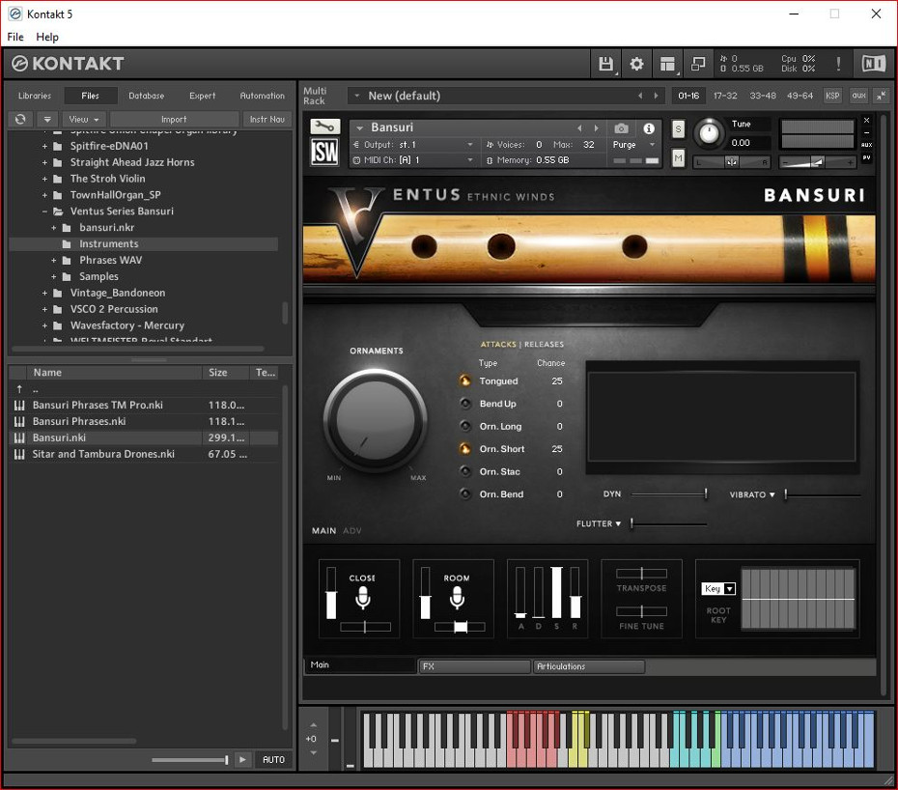Screen dimensions: 898x790
Task: Play the file preview button
Action: [x=242, y=760]
